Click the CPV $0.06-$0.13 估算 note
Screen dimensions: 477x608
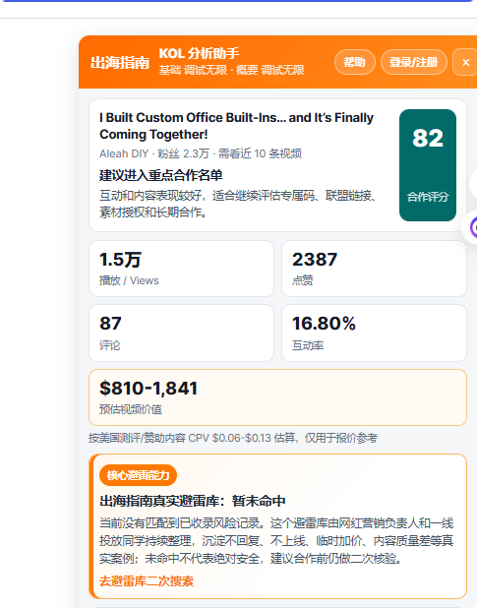[x=233, y=438]
